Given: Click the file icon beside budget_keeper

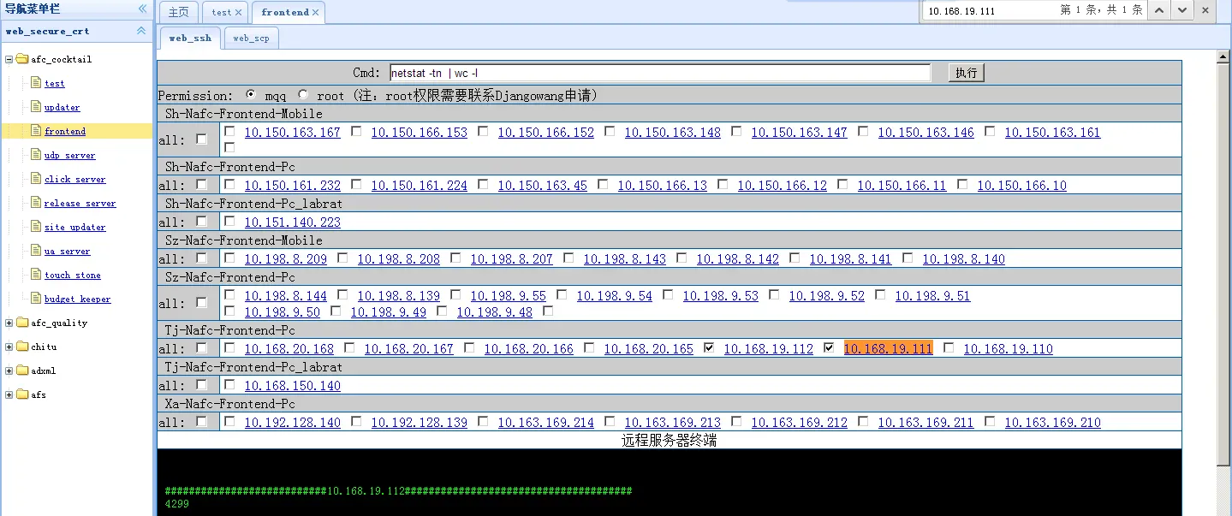Looking at the screenshot, I should click(x=36, y=298).
